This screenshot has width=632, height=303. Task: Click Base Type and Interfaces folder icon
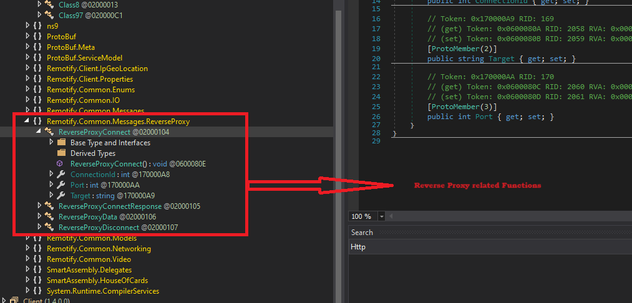click(x=61, y=142)
